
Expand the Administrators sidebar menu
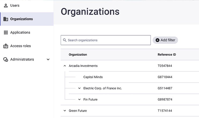[48, 59]
